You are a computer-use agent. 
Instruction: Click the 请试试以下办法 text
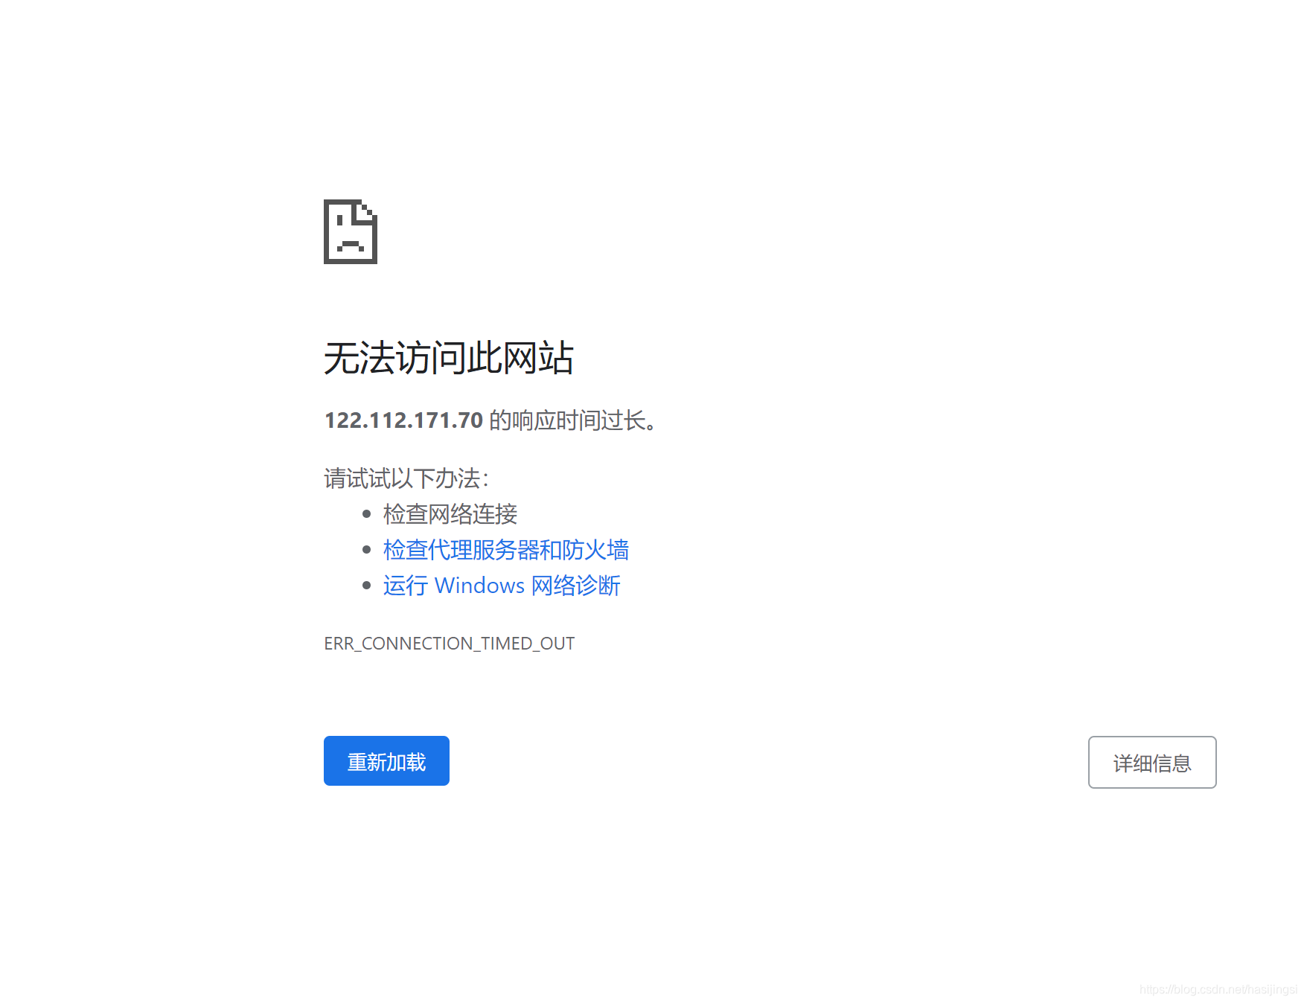tap(406, 478)
